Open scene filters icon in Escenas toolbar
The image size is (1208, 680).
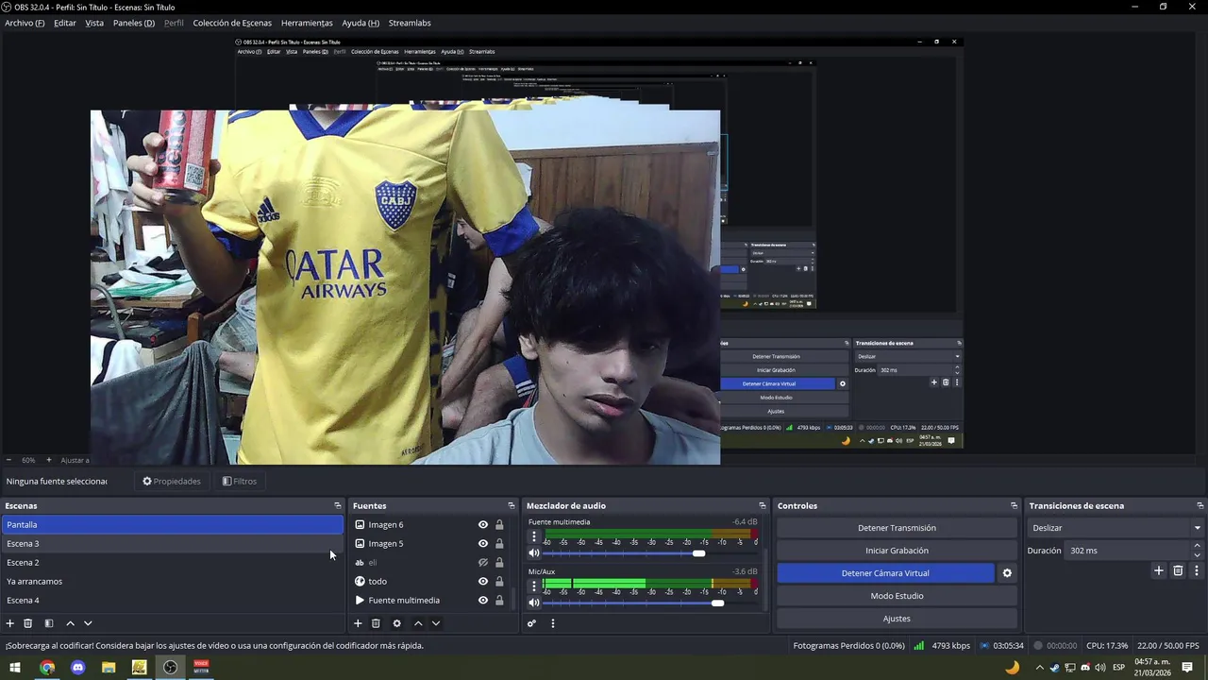pyautogui.click(x=49, y=623)
